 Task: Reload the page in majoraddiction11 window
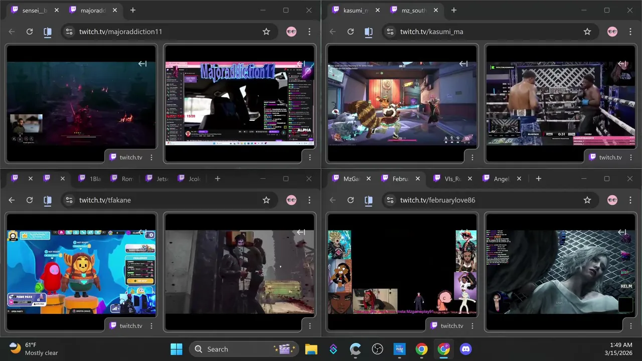30,32
